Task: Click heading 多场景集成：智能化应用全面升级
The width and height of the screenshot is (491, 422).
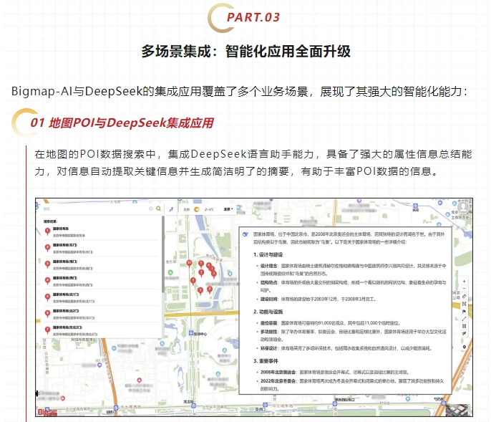Action: tap(245, 51)
